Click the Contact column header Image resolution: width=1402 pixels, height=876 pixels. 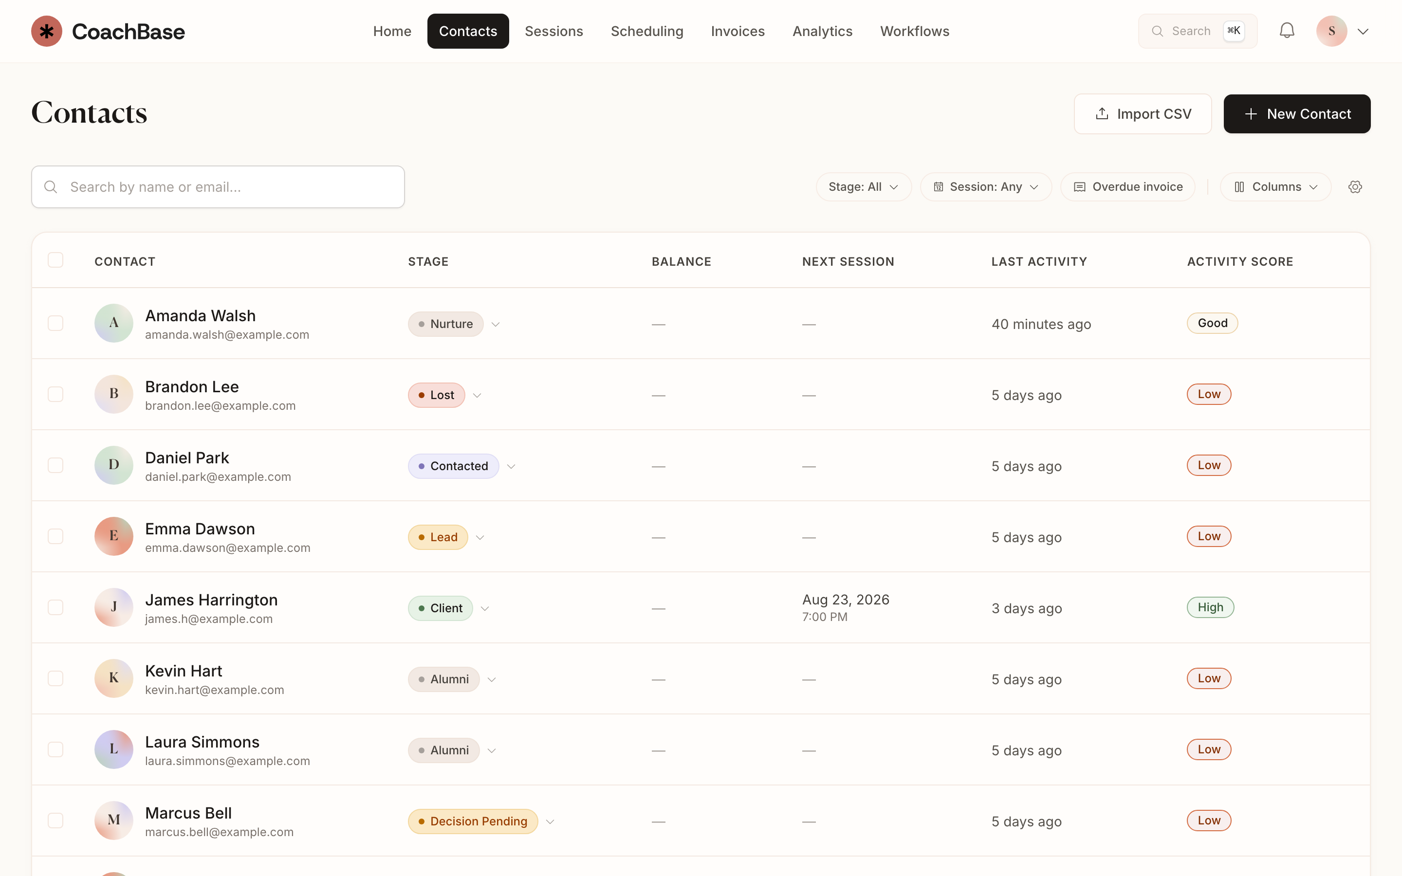tap(125, 261)
